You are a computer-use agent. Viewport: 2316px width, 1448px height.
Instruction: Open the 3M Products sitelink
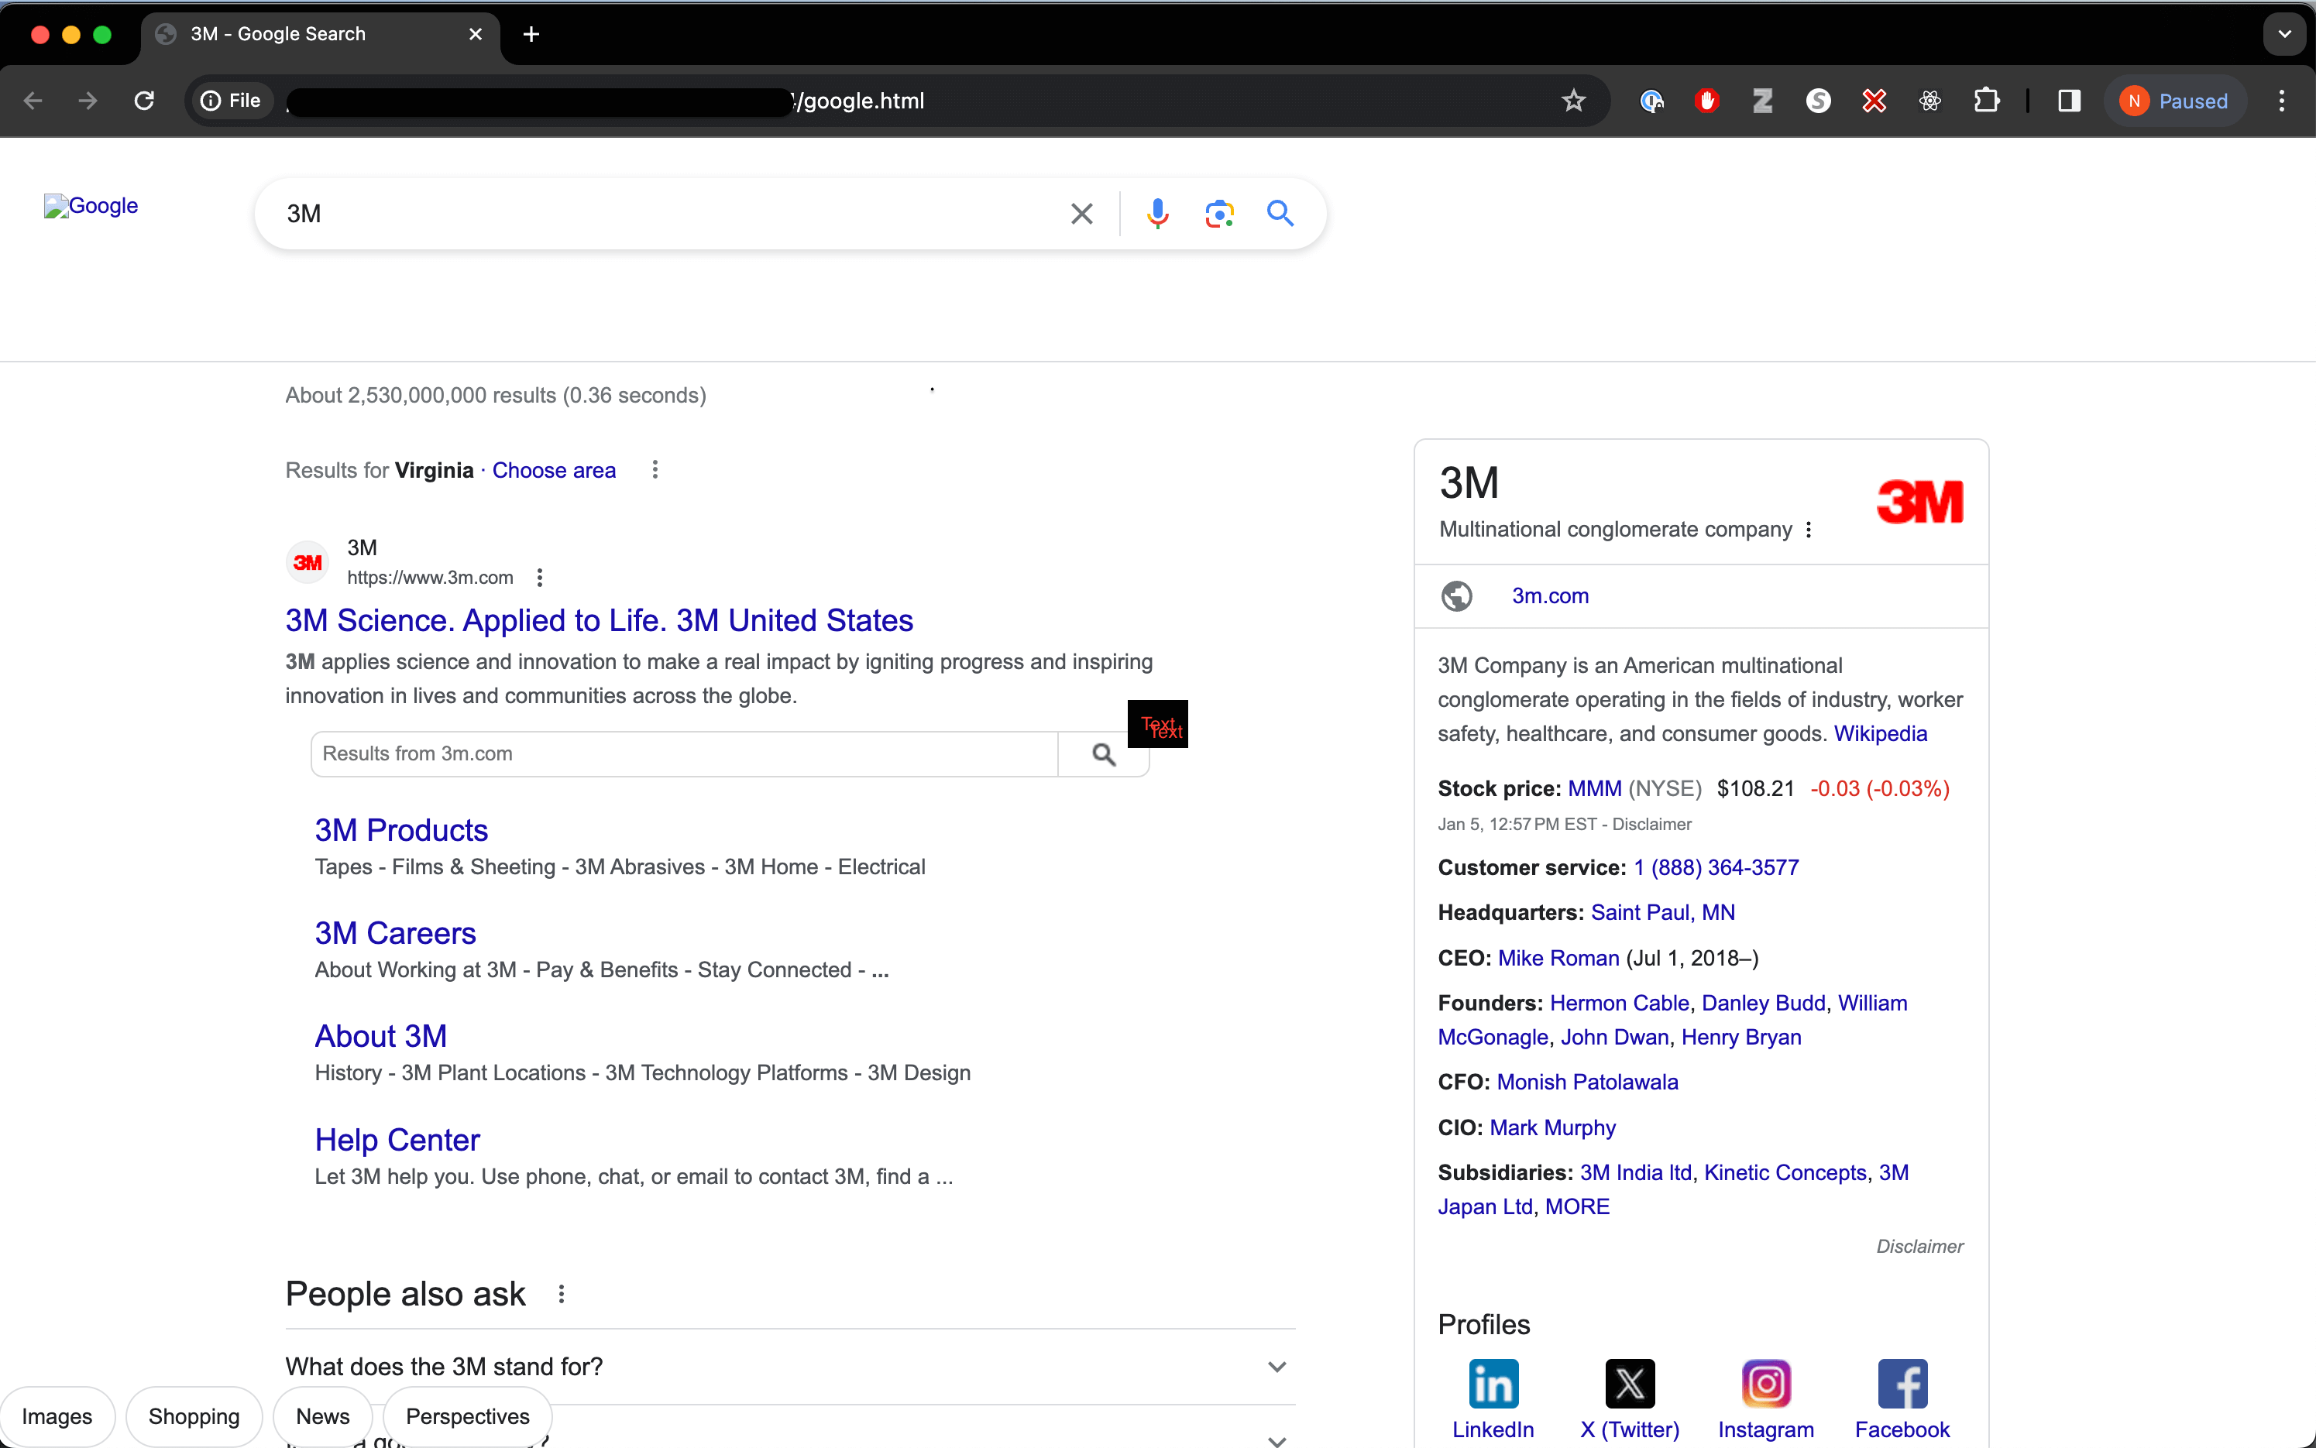coord(401,830)
